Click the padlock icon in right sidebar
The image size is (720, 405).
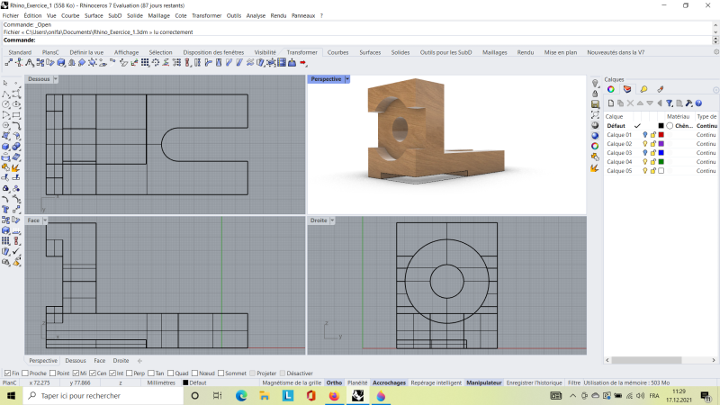[595, 94]
